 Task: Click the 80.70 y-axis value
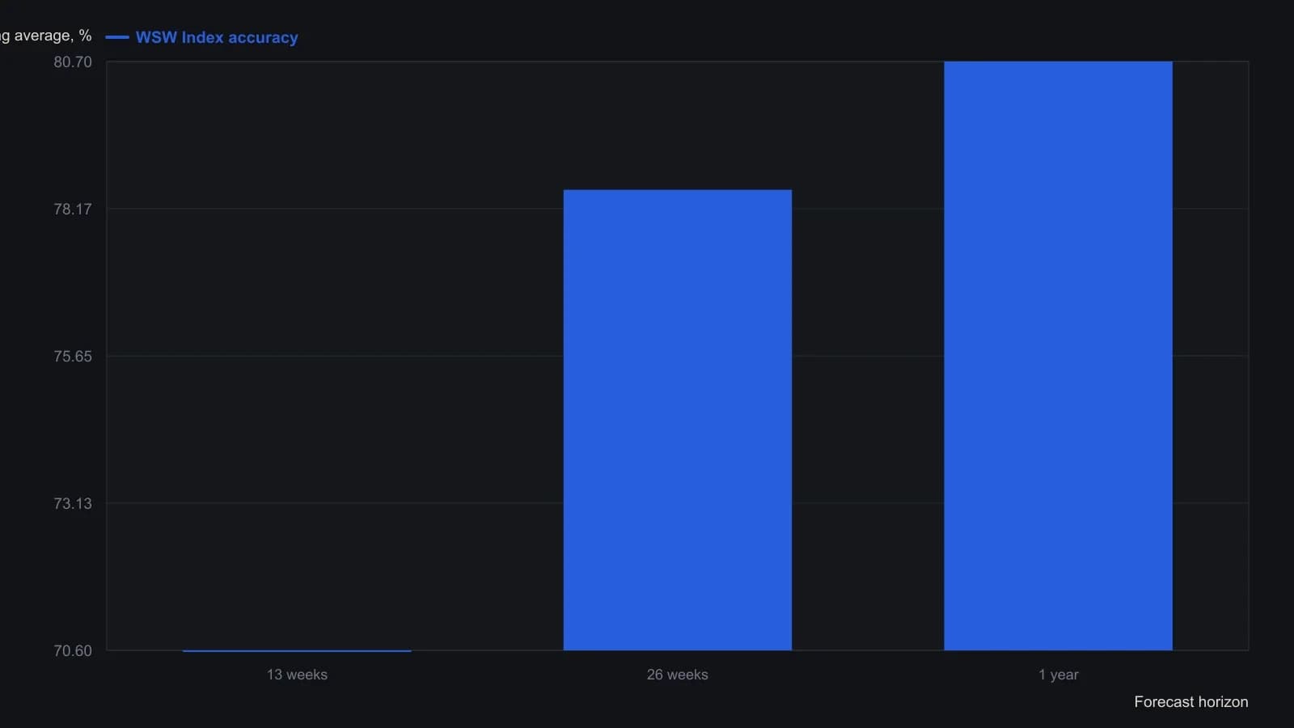[73, 62]
